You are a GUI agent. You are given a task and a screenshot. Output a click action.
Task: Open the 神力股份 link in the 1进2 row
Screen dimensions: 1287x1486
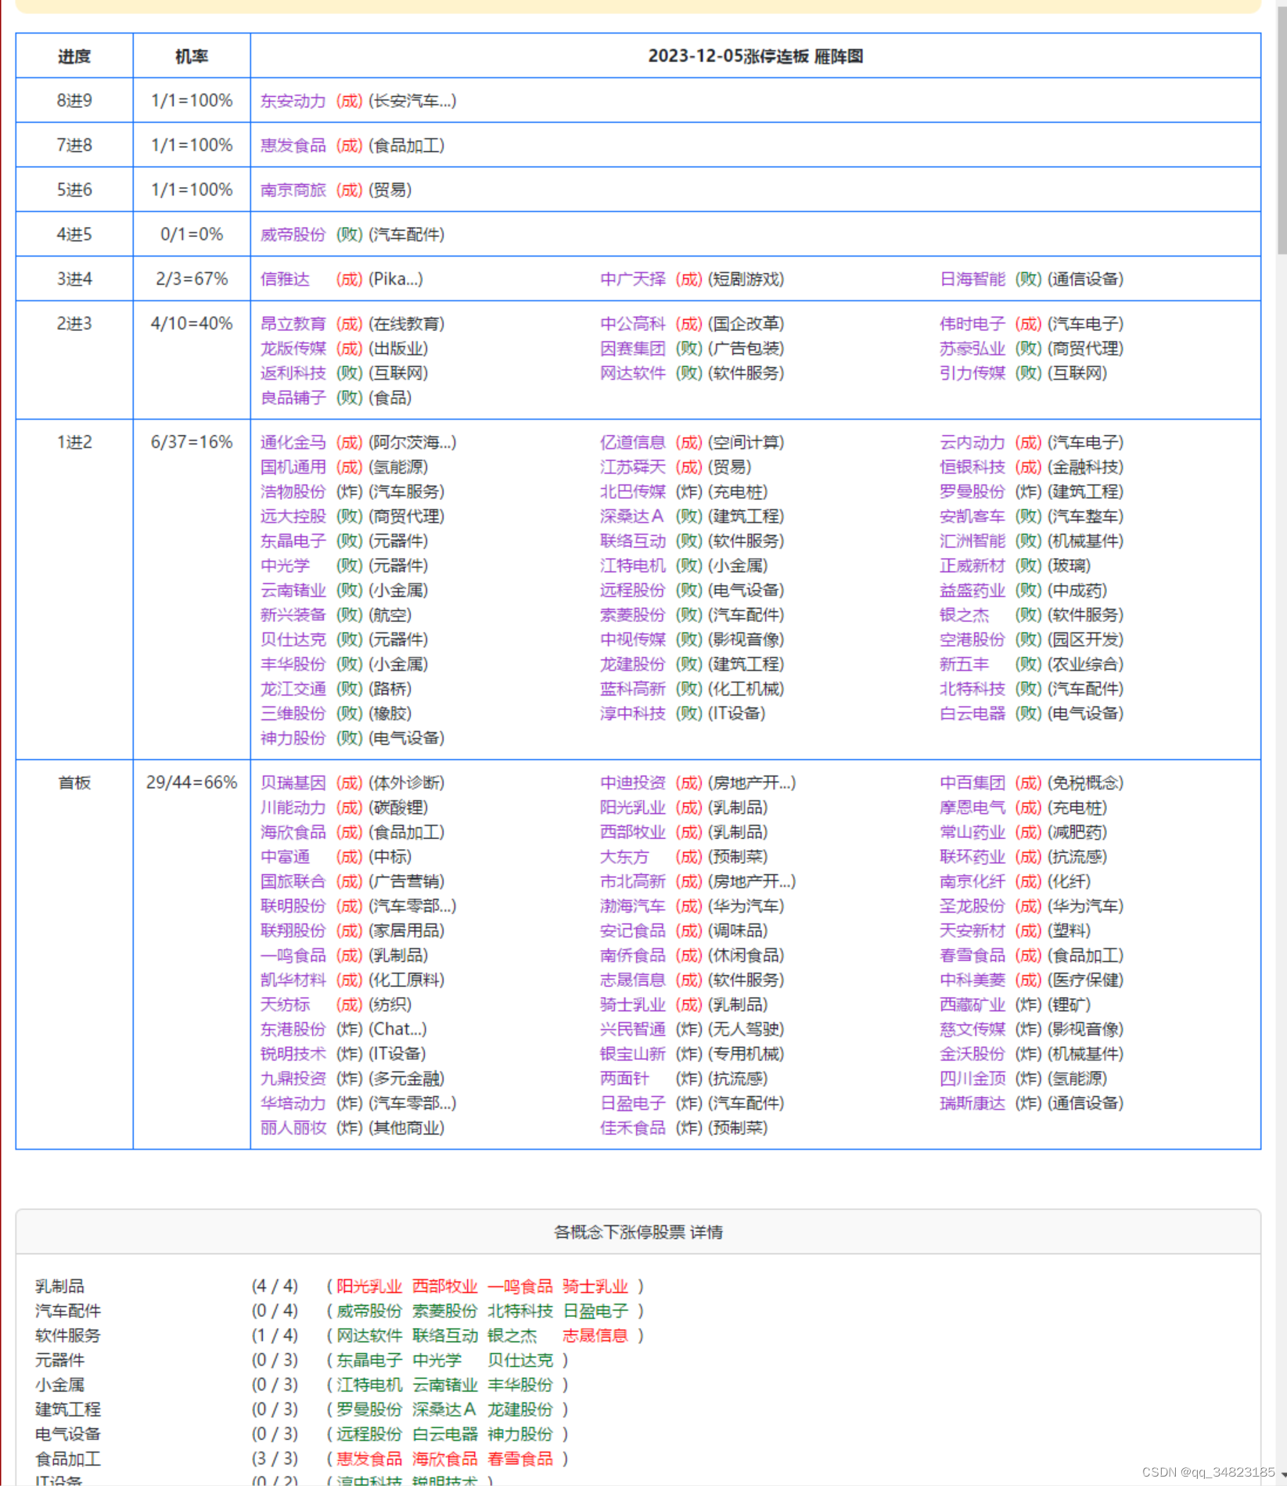click(x=293, y=738)
